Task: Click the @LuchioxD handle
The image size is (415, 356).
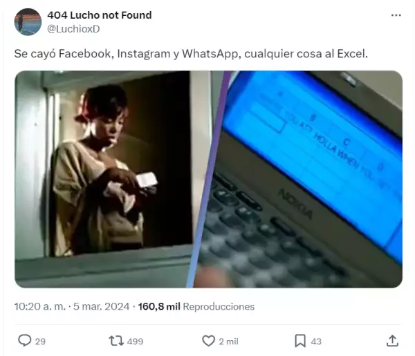Action: point(73,29)
